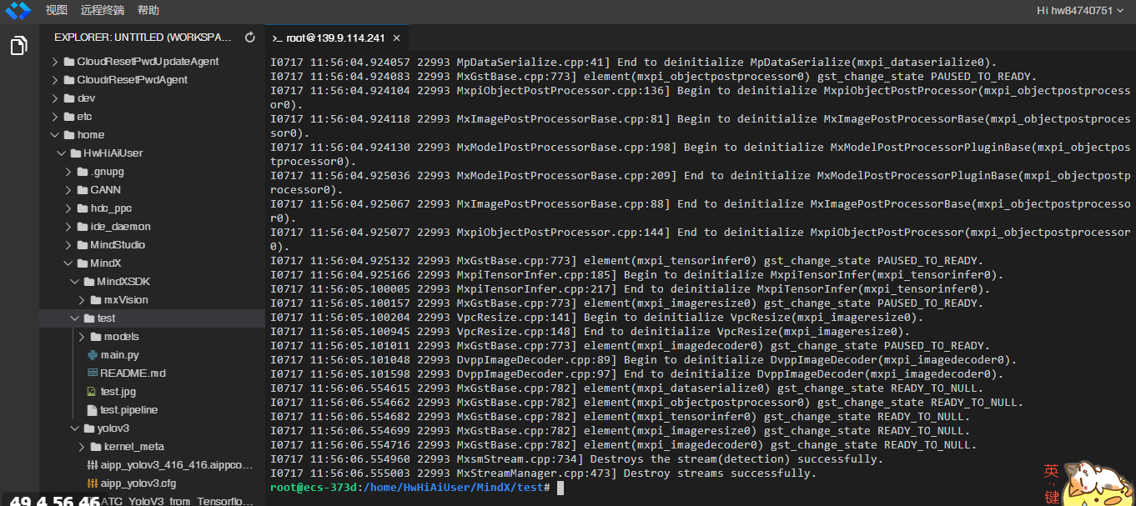Open the 远程终端 menu

coord(103,11)
